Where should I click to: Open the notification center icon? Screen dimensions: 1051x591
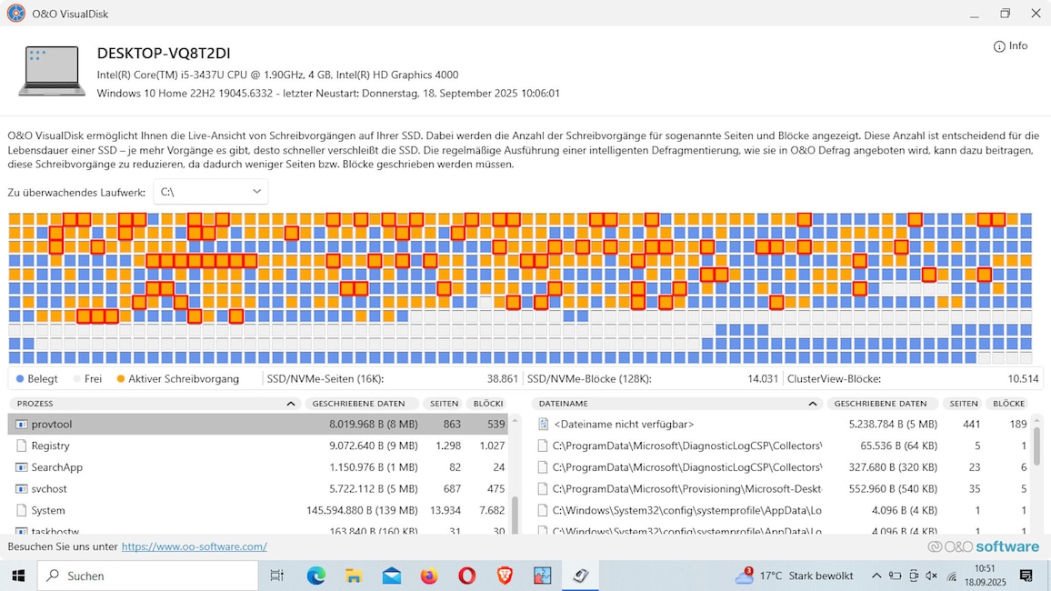pyautogui.click(x=1026, y=576)
